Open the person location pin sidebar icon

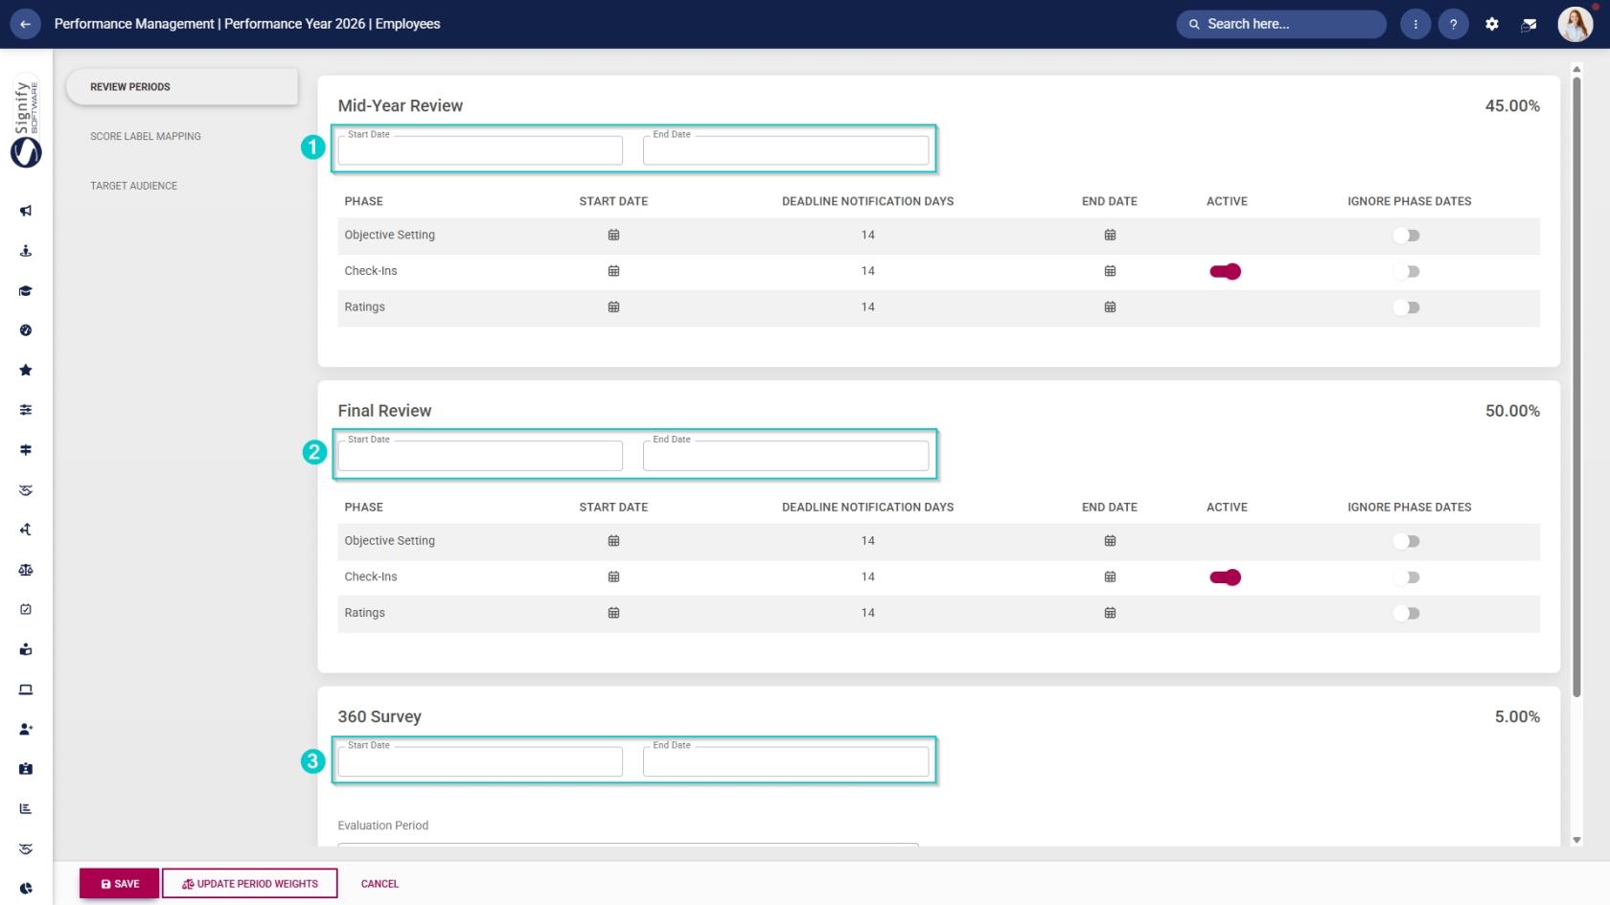point(26,251)
